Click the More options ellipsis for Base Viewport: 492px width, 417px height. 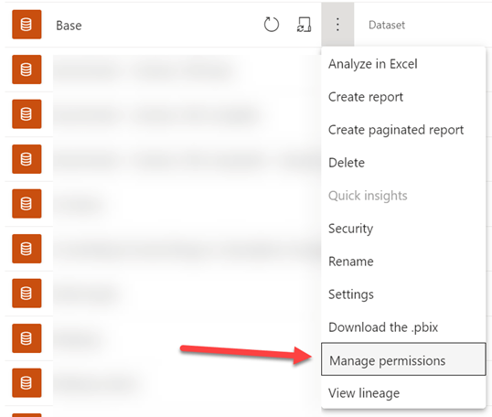click(337, 25)
